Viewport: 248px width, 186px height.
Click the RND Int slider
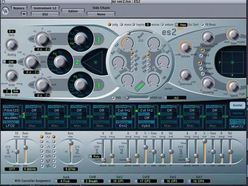137,98
